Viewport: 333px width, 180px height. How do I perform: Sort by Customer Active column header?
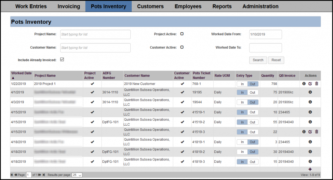[x=182, y=76]
